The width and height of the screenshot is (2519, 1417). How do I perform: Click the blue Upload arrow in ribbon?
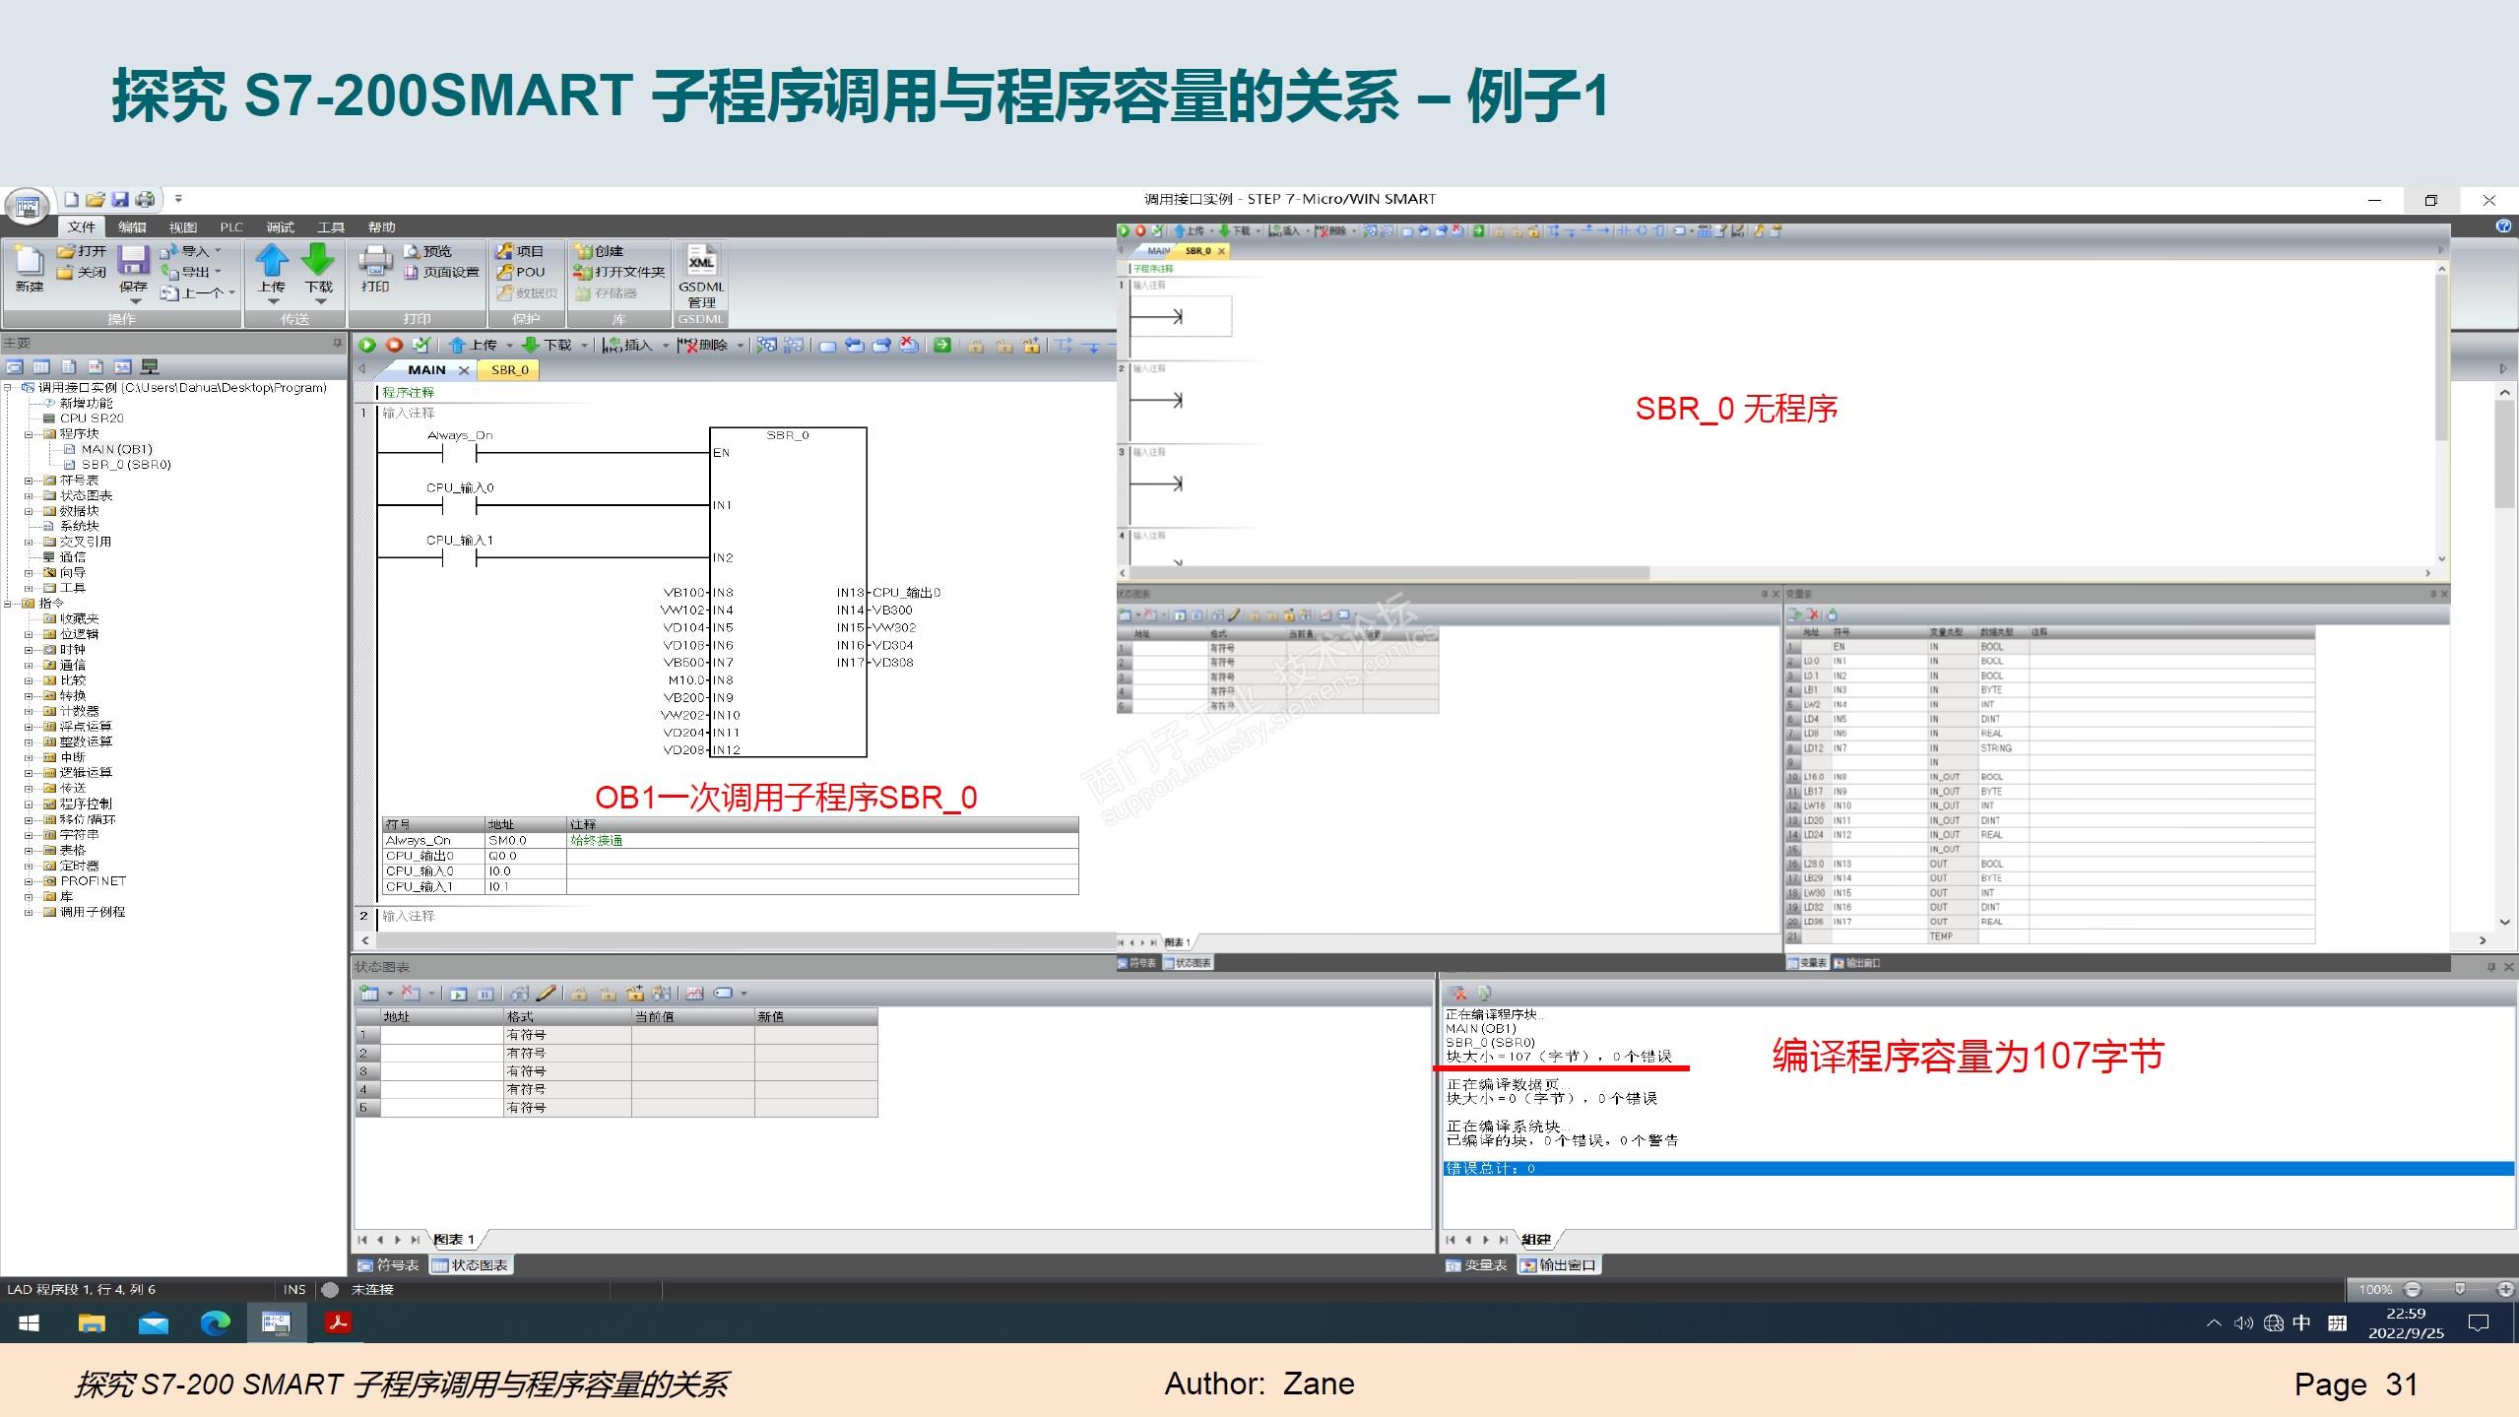click(272, 261)
